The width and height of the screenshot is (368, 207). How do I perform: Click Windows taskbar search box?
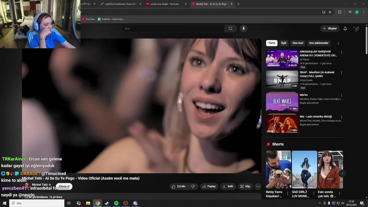pos(37,203)
